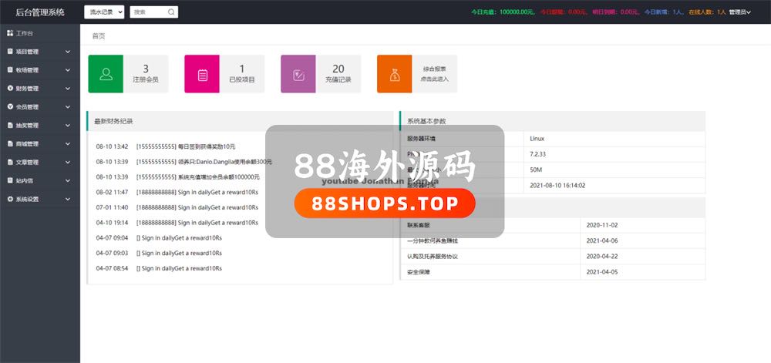Click the purple 充值记录 edit icon tile
The height and width of the screenshot is (363, 771).
[x=298, y=74]
